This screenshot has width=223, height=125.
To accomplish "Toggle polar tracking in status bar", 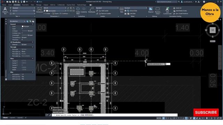I will point(174,118).
